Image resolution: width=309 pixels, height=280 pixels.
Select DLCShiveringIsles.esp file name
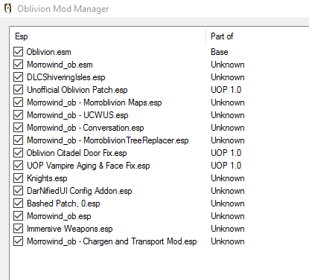coord(66,77)
